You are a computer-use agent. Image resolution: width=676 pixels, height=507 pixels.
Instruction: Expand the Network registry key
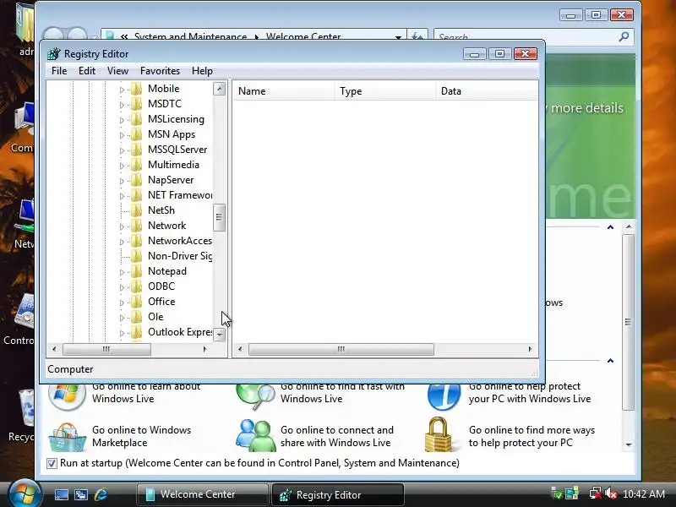click(122, 226)
